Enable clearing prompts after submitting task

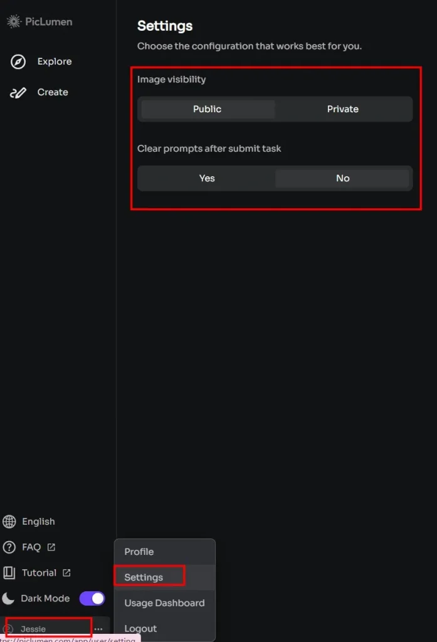point(207,178)
